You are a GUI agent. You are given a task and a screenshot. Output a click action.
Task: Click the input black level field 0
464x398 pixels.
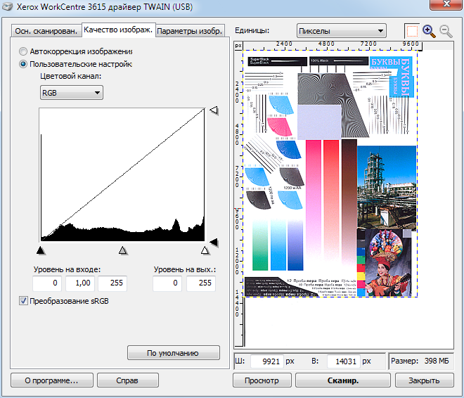(47, 283)
